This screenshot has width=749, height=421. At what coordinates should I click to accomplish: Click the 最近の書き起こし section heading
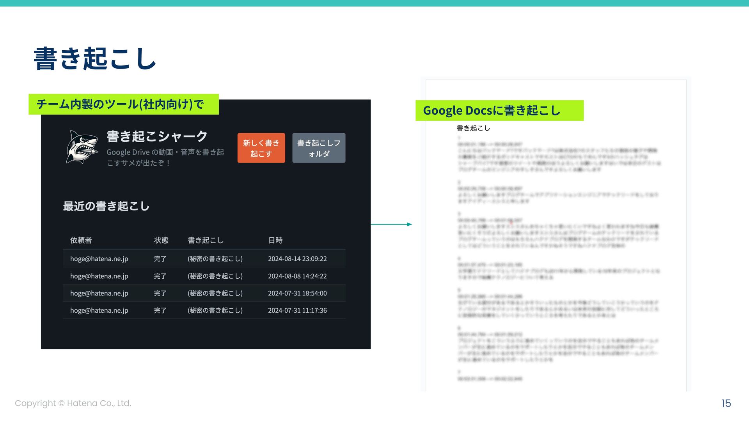coord(106,206)
